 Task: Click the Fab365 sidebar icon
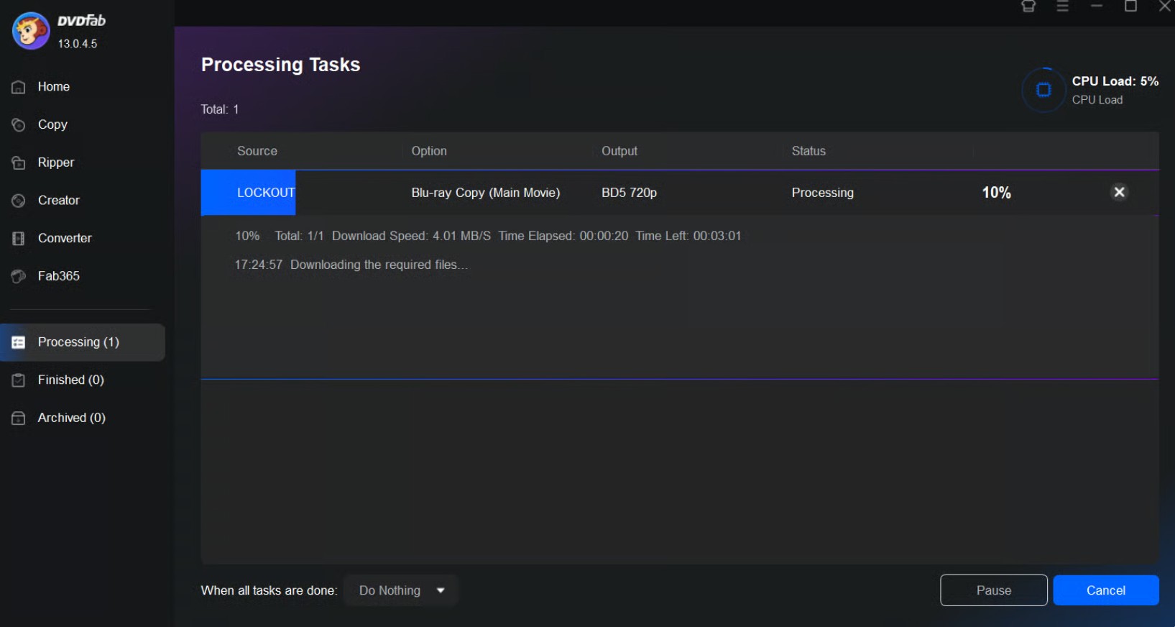click(x=19, y=276)
